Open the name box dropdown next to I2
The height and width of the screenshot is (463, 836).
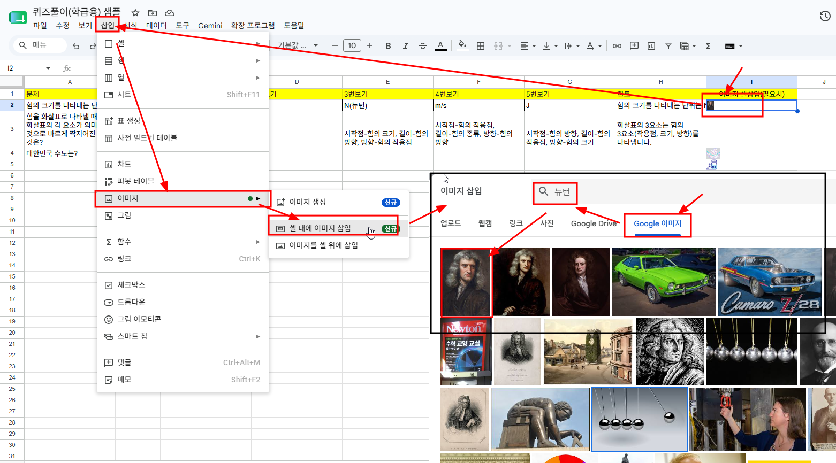(48, 68)
